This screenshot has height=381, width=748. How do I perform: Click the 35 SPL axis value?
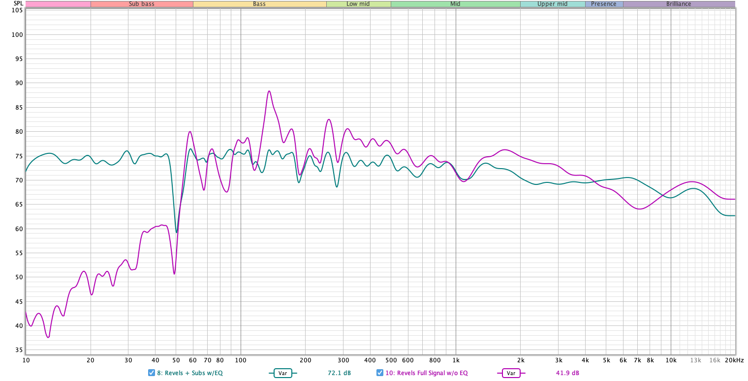tap(19, 350)
